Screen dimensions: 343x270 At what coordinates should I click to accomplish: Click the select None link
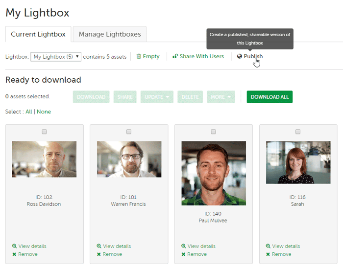pos(44,112)
